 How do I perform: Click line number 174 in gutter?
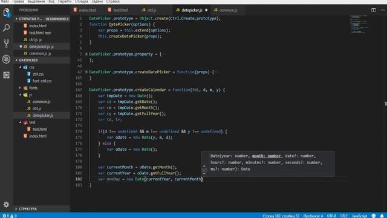pyautogui.click(x=79, y=131)
